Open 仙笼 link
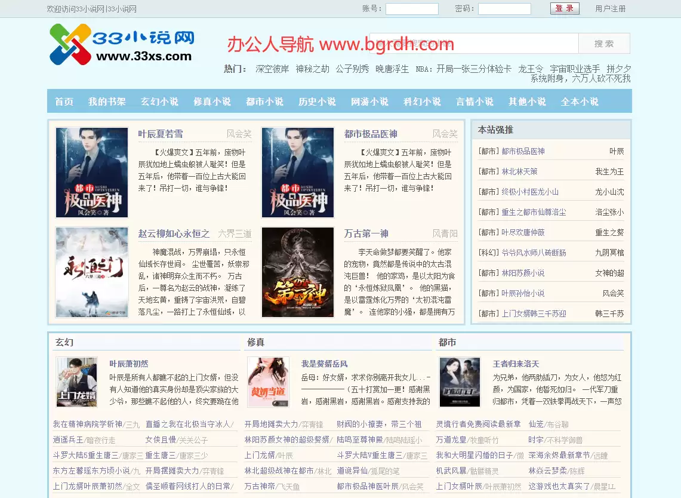This screenshot has height=498, width=681. [x=536, y=424]
